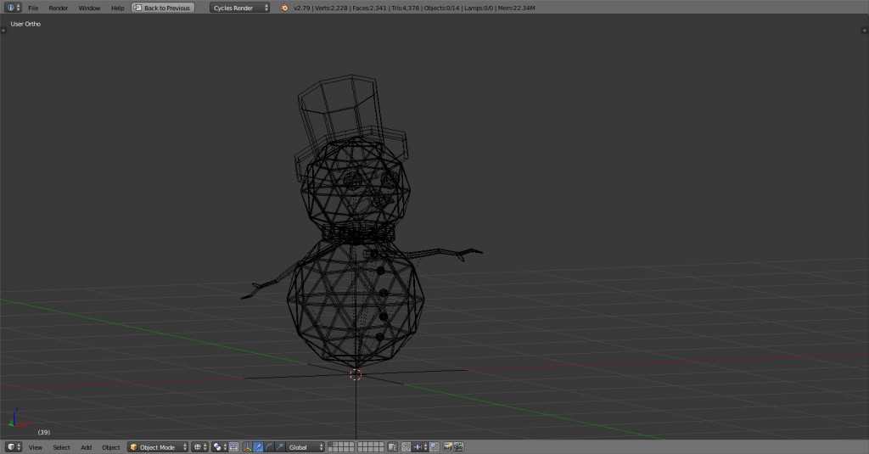
Task: Open the Global transform orientation dropdown
Action: pyautogui.click(x=305, y=447)
